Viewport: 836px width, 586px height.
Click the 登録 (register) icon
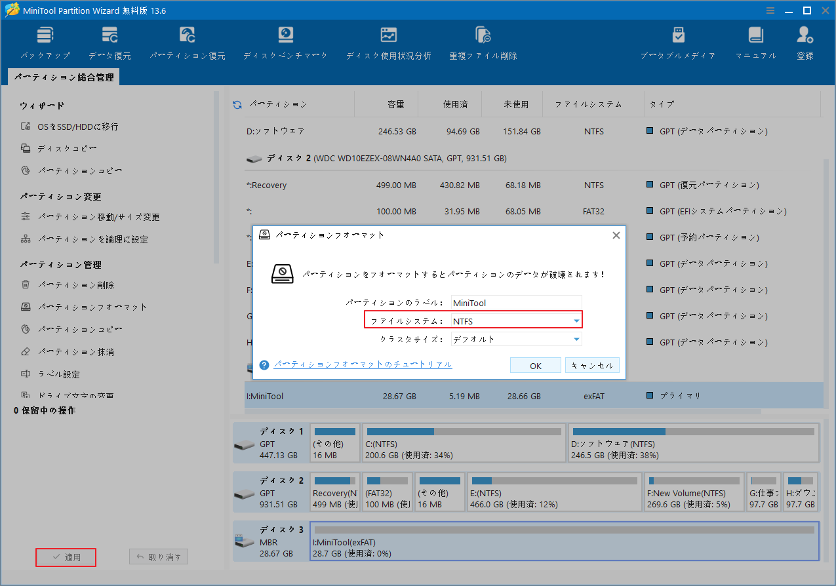[x=805, y=41]
